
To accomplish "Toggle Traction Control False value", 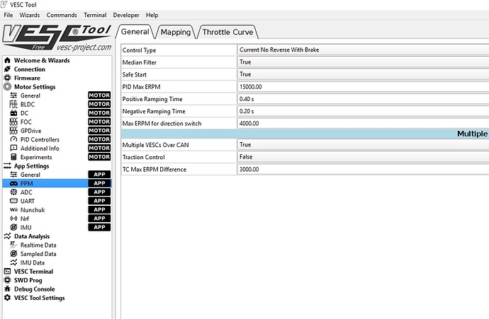I will point(361,157).
